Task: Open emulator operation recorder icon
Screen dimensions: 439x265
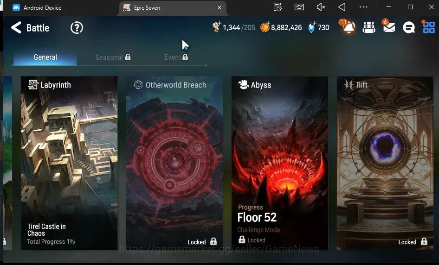Action: [x=278, y=7]
